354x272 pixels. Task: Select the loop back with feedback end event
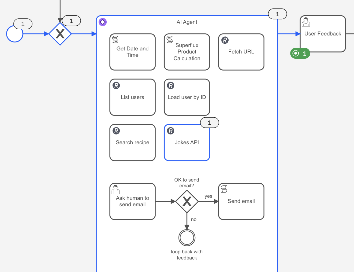point(187,237)
